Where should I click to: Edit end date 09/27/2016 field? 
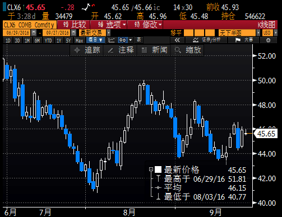[57, 33]
